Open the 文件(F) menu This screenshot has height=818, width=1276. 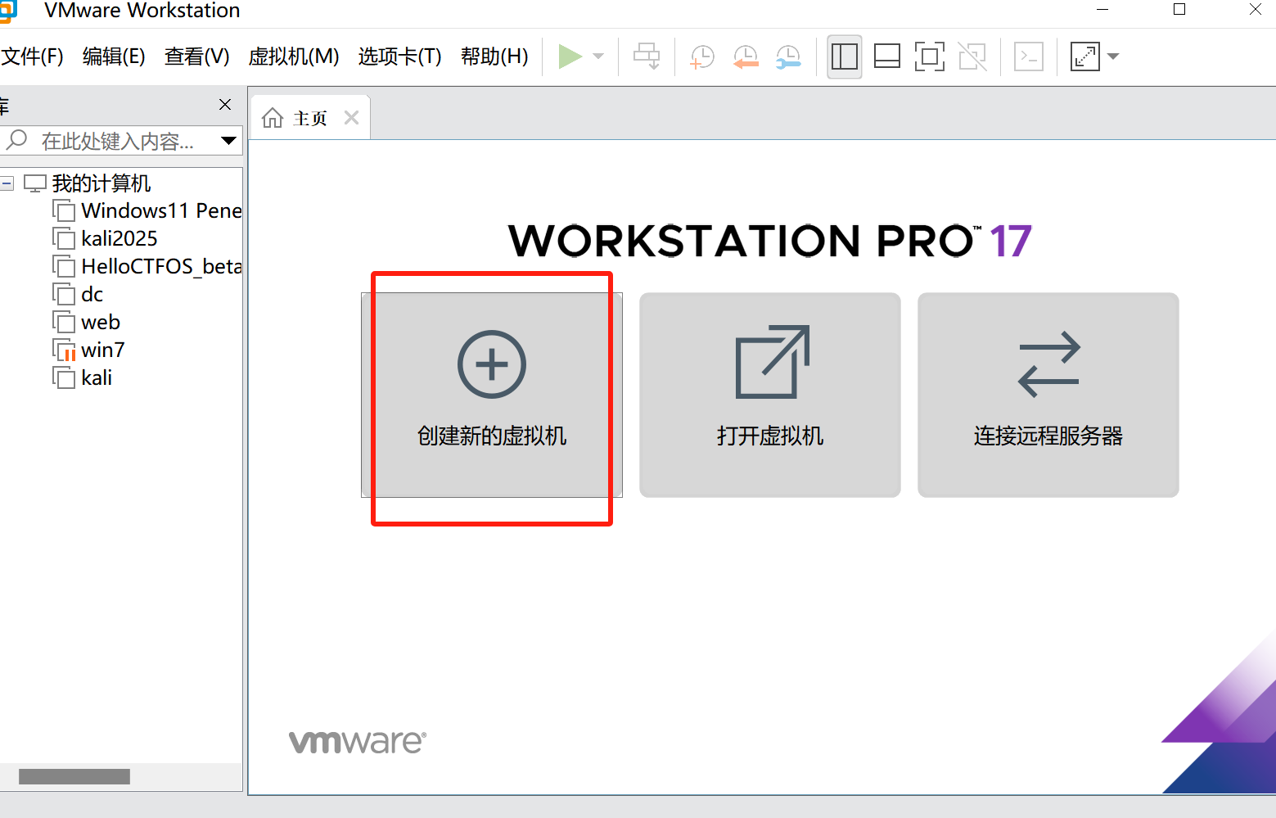[x=33, y=56]
